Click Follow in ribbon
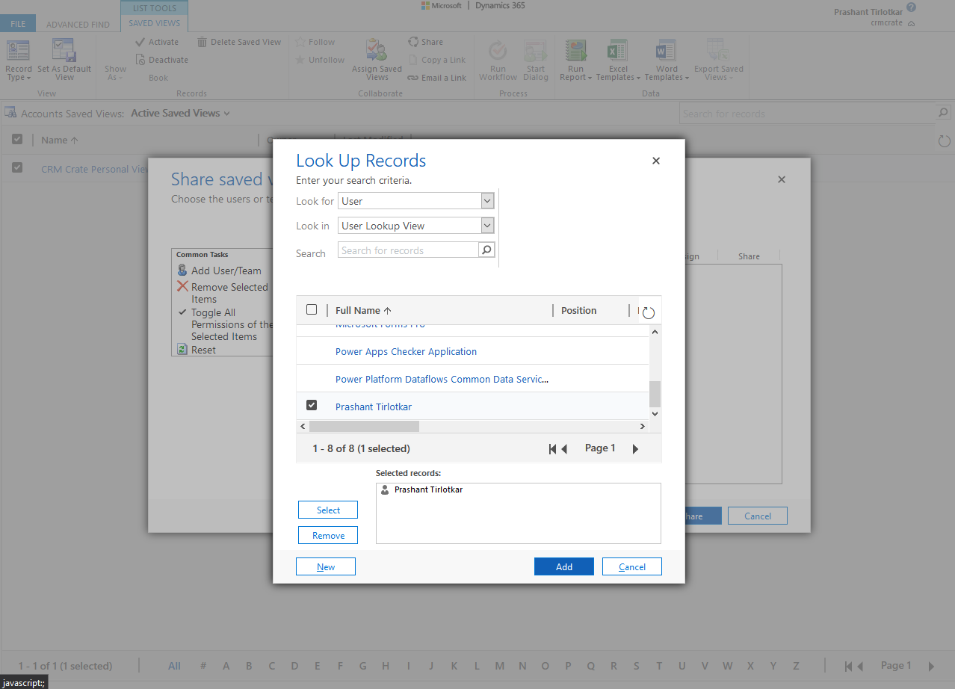955x689 pixels. tap(315, 42)
